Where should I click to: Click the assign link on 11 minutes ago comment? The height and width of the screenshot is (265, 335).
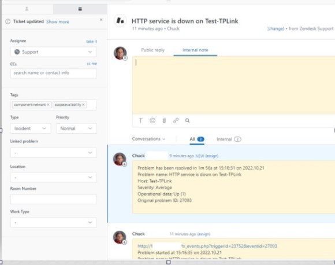click(x=204, y=234)
